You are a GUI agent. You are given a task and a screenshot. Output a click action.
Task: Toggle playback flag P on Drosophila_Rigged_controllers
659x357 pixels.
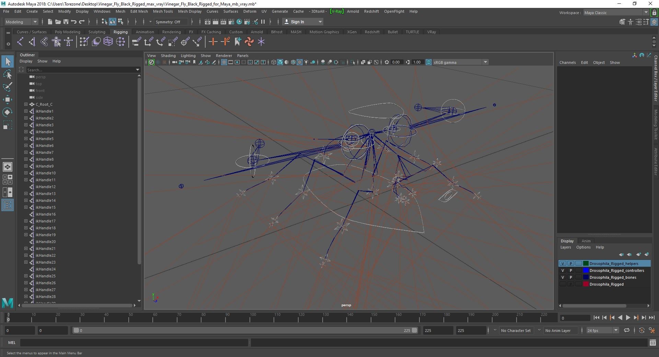point(571,270)
